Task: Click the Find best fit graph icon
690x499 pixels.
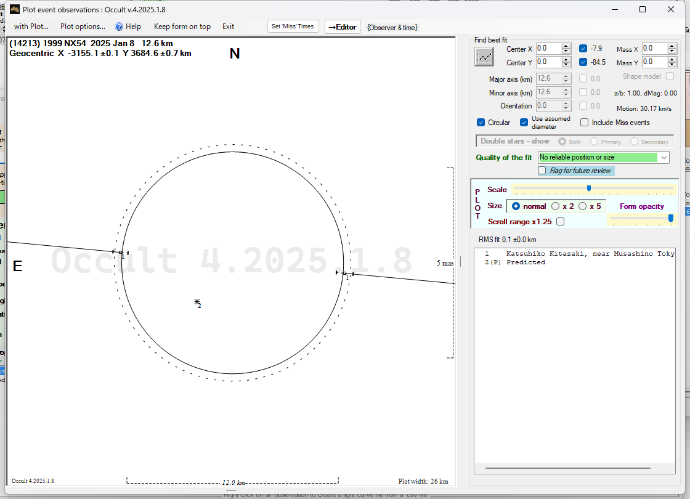Action: click(x=485, y=57)
